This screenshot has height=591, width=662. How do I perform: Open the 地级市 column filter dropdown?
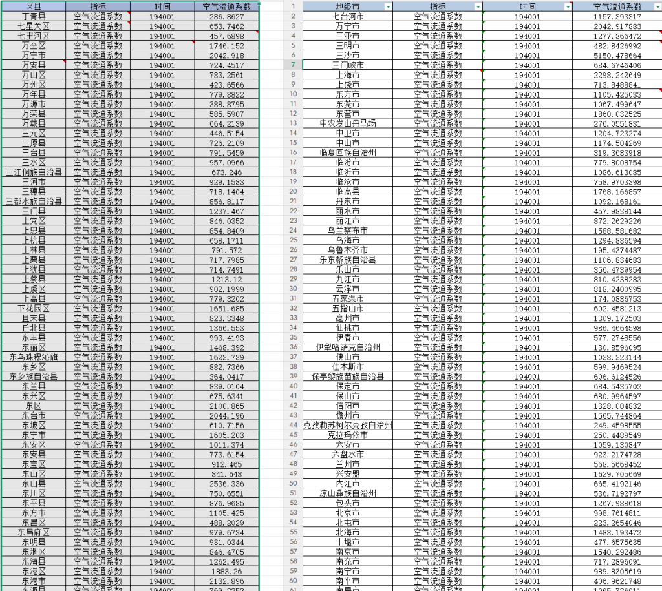coord(387,6)
